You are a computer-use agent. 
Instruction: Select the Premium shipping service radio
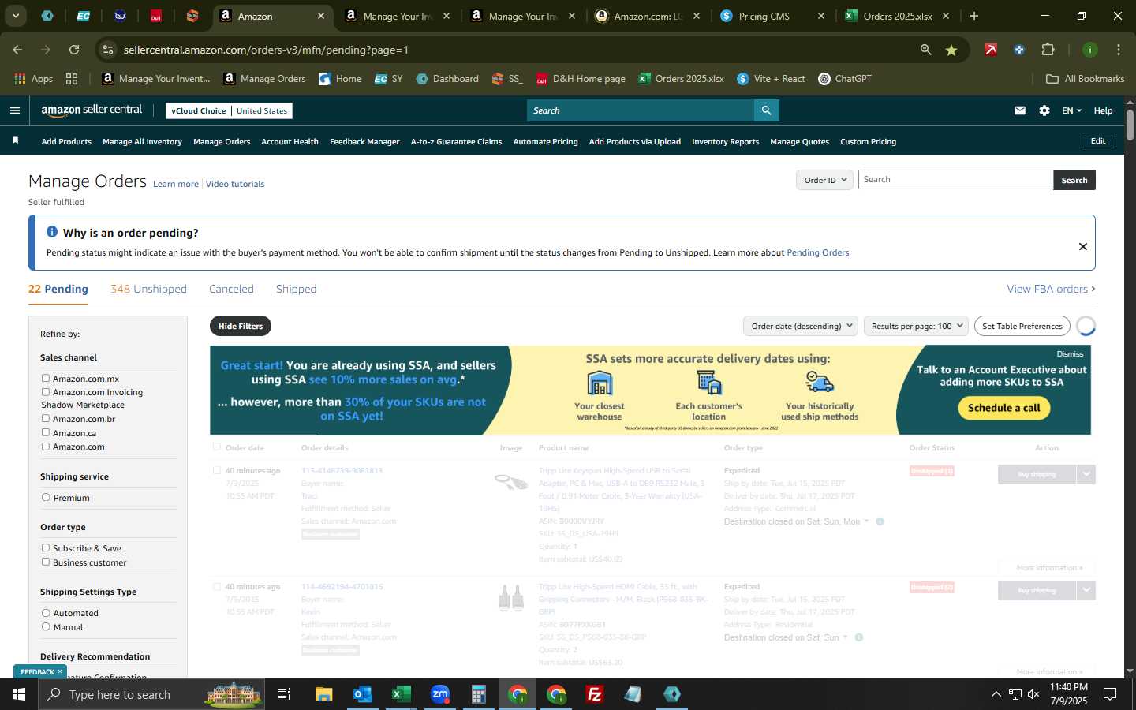coord(46,497)
